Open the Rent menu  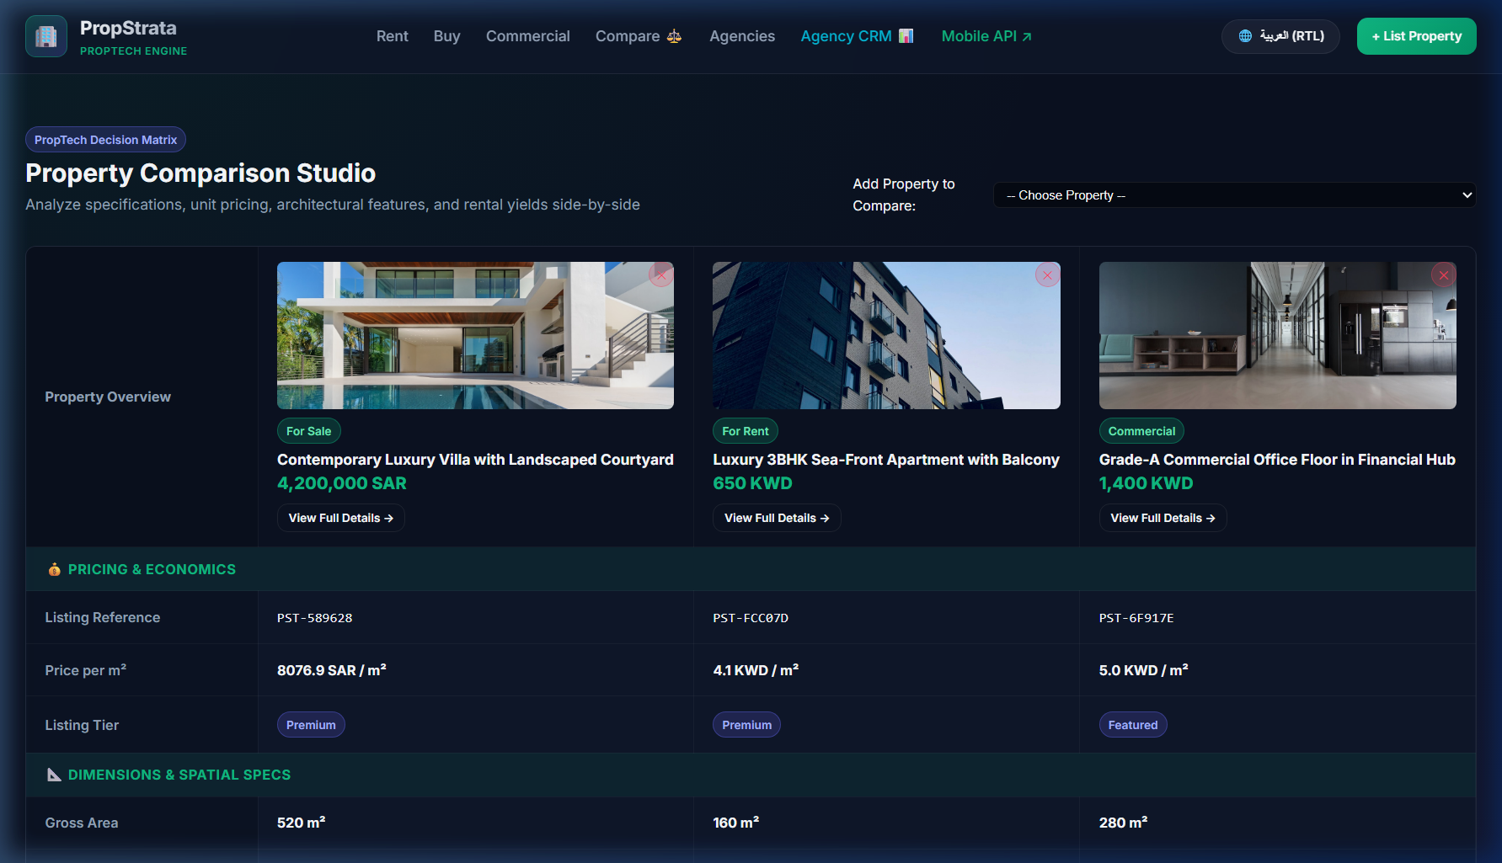[x=393, y=36]
